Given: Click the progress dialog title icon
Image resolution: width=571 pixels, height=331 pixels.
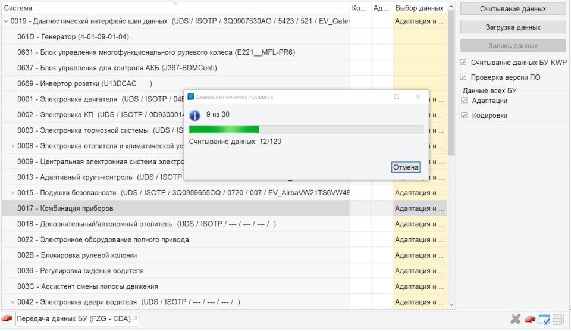Looking at the screenshot, I should coord(191,96).
